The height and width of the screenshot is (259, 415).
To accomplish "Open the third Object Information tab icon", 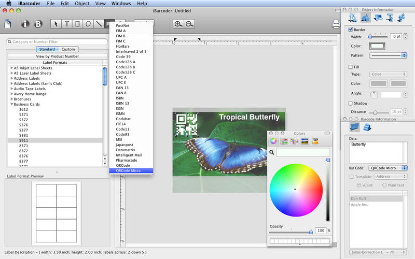I will (x=378, y=18).
